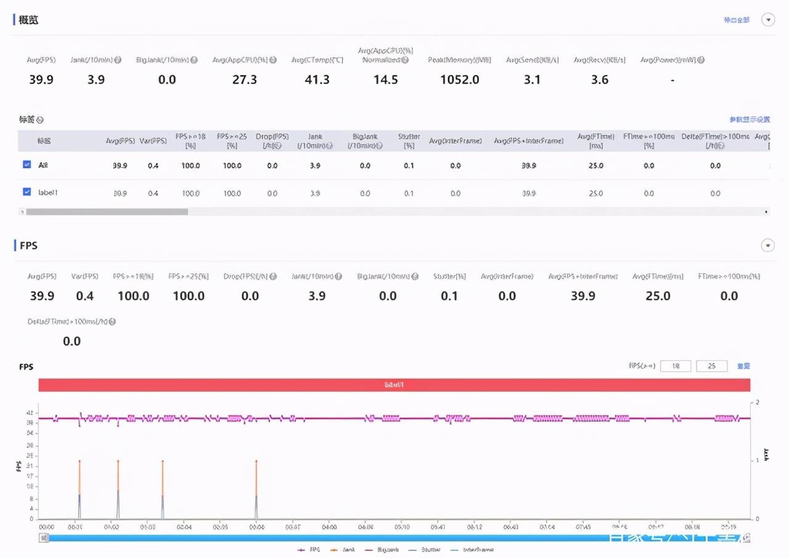Click Normalized CPU value 14.5

point(385,79)
